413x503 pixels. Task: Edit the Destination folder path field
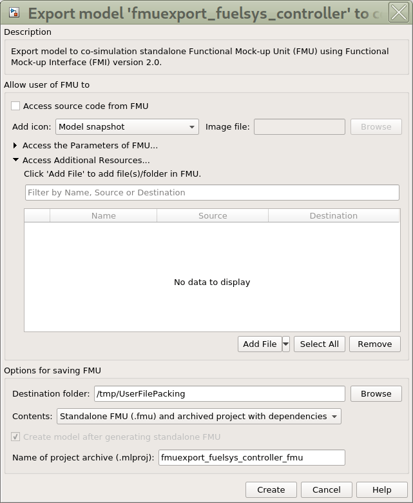[219, 394]
